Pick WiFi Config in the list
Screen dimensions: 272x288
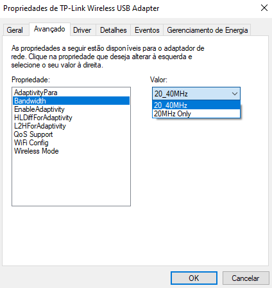coord(71,143)
